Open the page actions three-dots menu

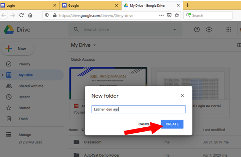point(161,15)
